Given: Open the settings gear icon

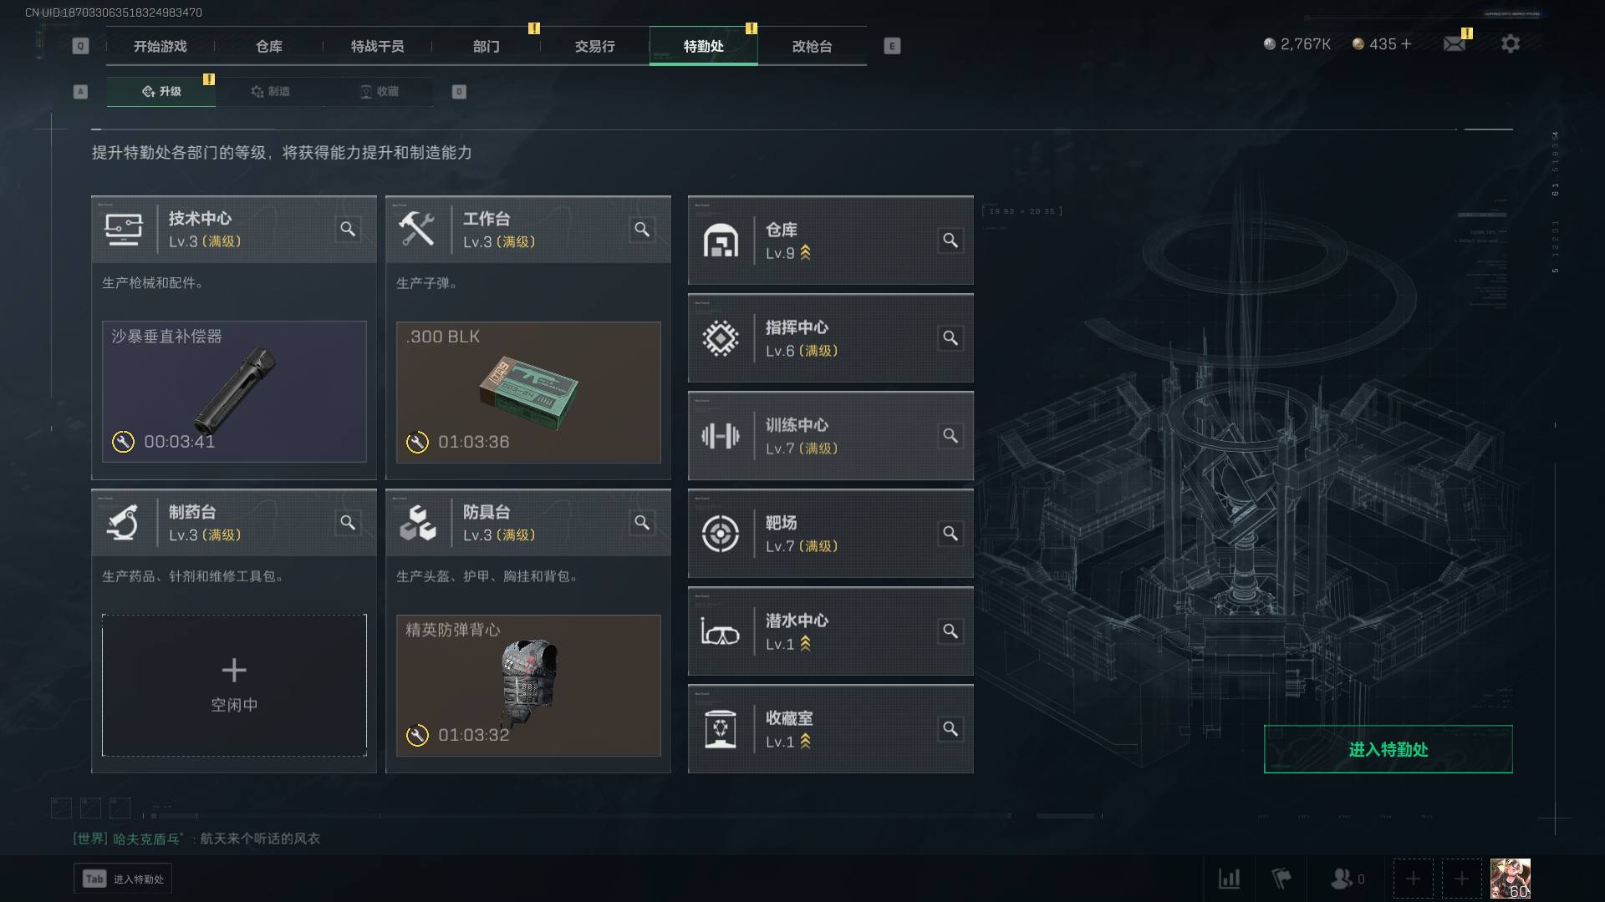Looking at the screenshot, I should (1510, 43).
